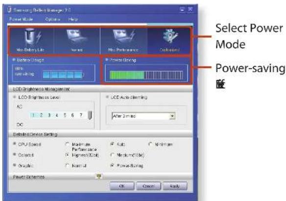286x201 pixels.
Task: Switch to the Customized mode gear icon
Action: click(x=170, y=37)
